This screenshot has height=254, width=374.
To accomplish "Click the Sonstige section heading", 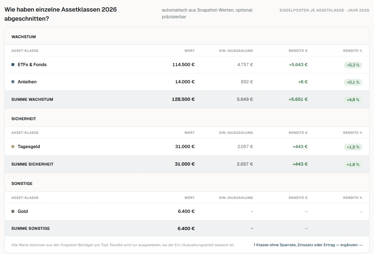I will (x=22, y=184).
